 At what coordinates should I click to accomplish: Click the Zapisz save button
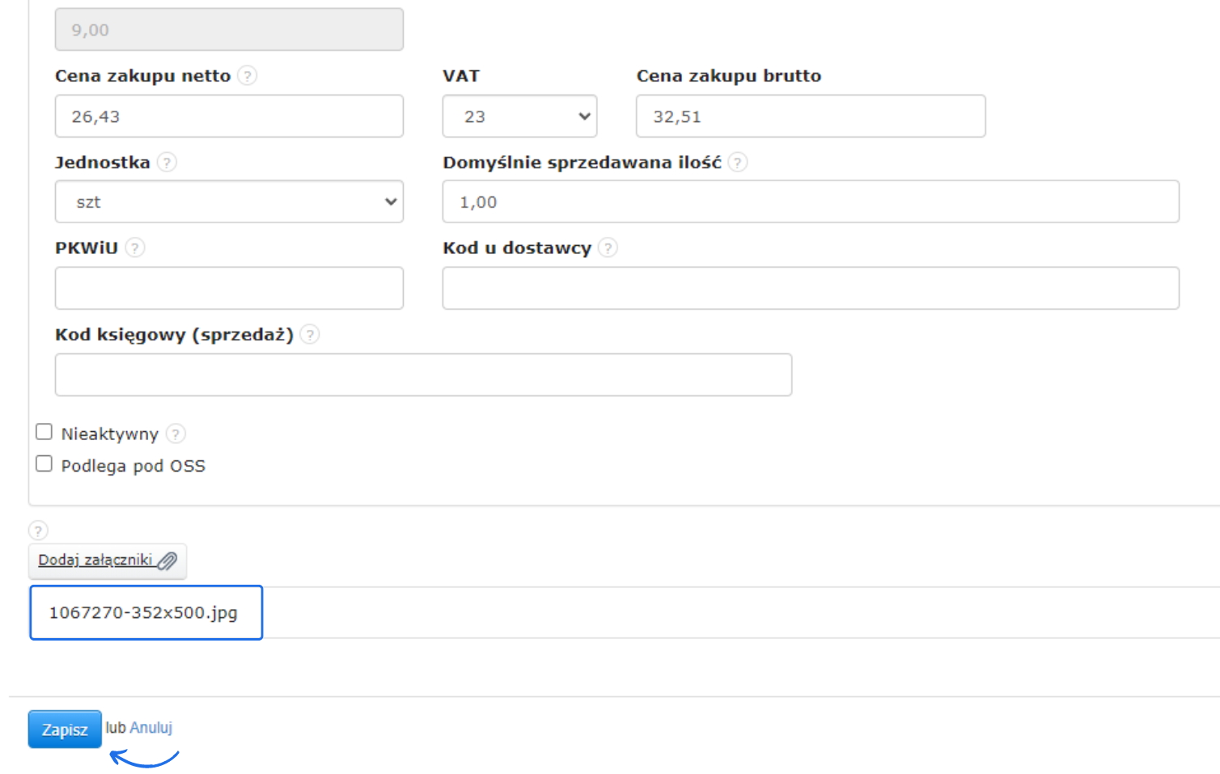tap(65, 729)
